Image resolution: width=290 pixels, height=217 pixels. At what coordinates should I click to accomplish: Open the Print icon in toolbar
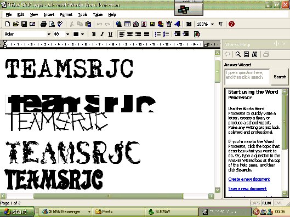coord(43,24)
